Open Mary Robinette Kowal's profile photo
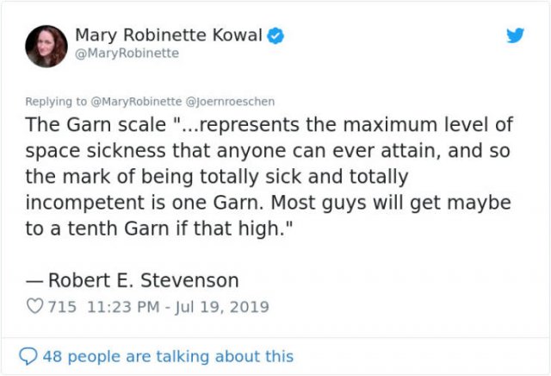This screenshot has width=551, height=376. (46, 46)
